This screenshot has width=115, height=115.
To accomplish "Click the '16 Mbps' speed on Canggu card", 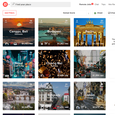I will (x=31, y=21).
